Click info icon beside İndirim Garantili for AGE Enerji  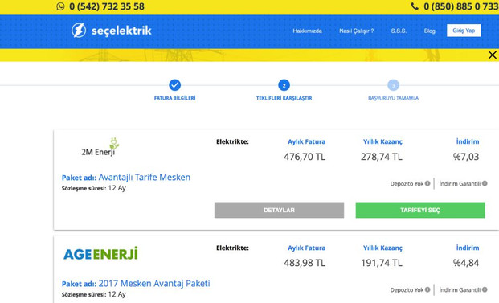485,289
